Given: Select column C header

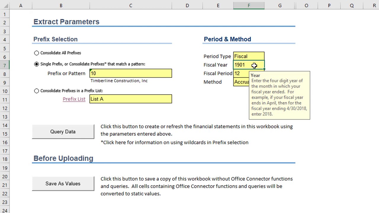Looking at the screenshot, I should tap(131, 6).
